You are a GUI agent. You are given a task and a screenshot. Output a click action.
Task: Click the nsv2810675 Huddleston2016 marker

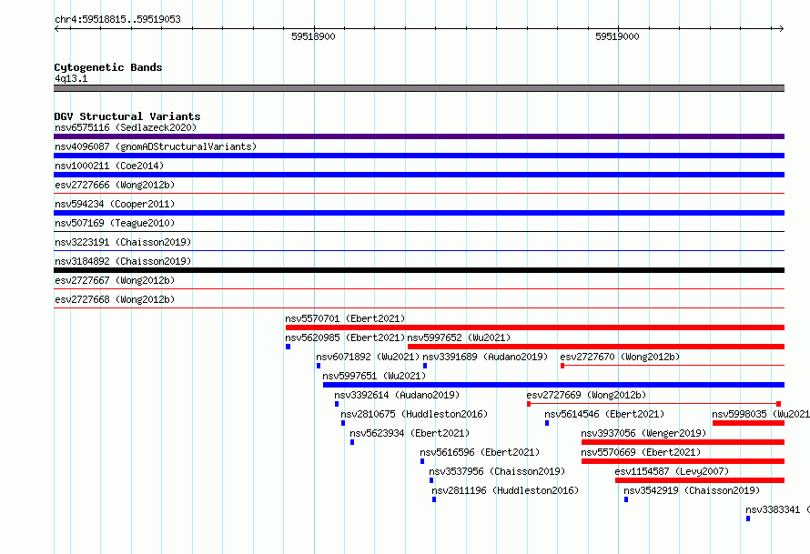click(343, 423)
